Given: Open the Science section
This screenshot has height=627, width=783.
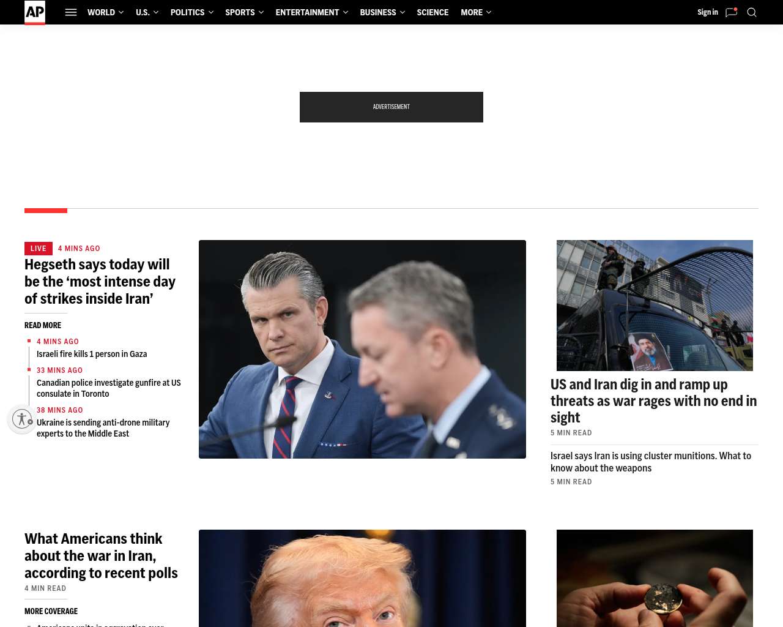Looking at the screenshot, I should 432,12.
